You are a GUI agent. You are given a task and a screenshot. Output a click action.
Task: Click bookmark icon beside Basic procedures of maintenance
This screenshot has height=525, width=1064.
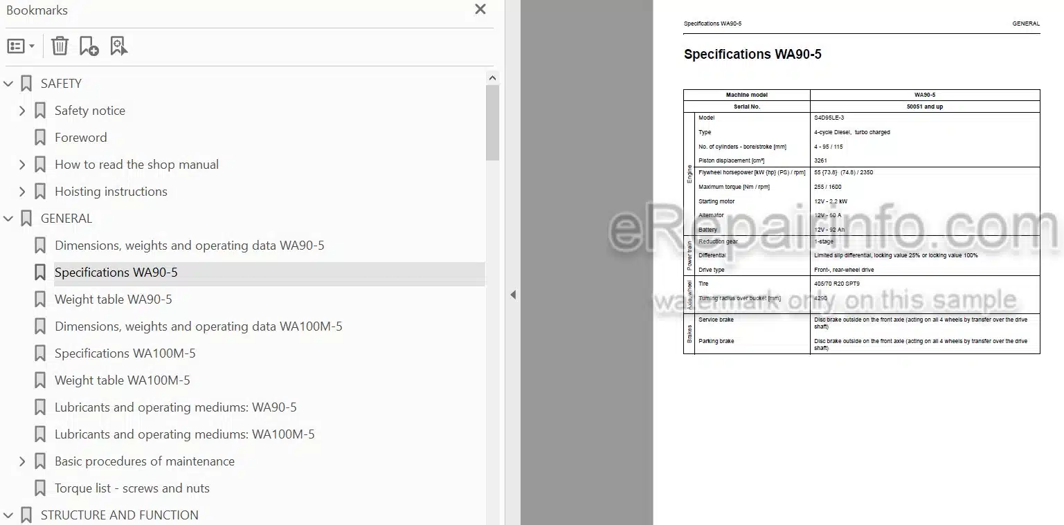(40, 461)
